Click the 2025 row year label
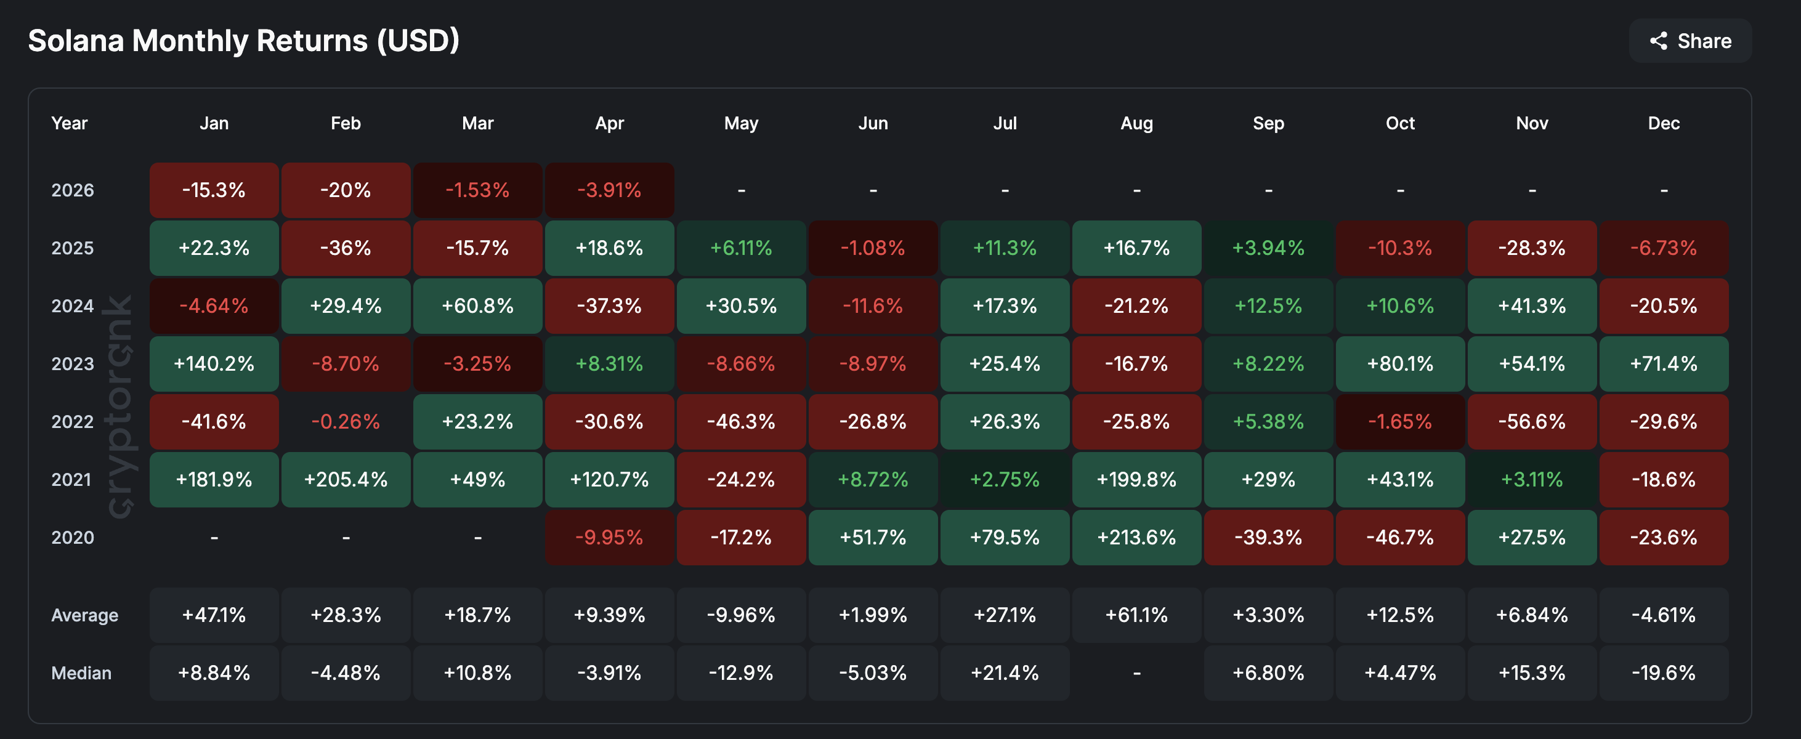Image resolution: width=1801 pixels, height=739 pixels. pyautogui.click(x=72, y=248)
